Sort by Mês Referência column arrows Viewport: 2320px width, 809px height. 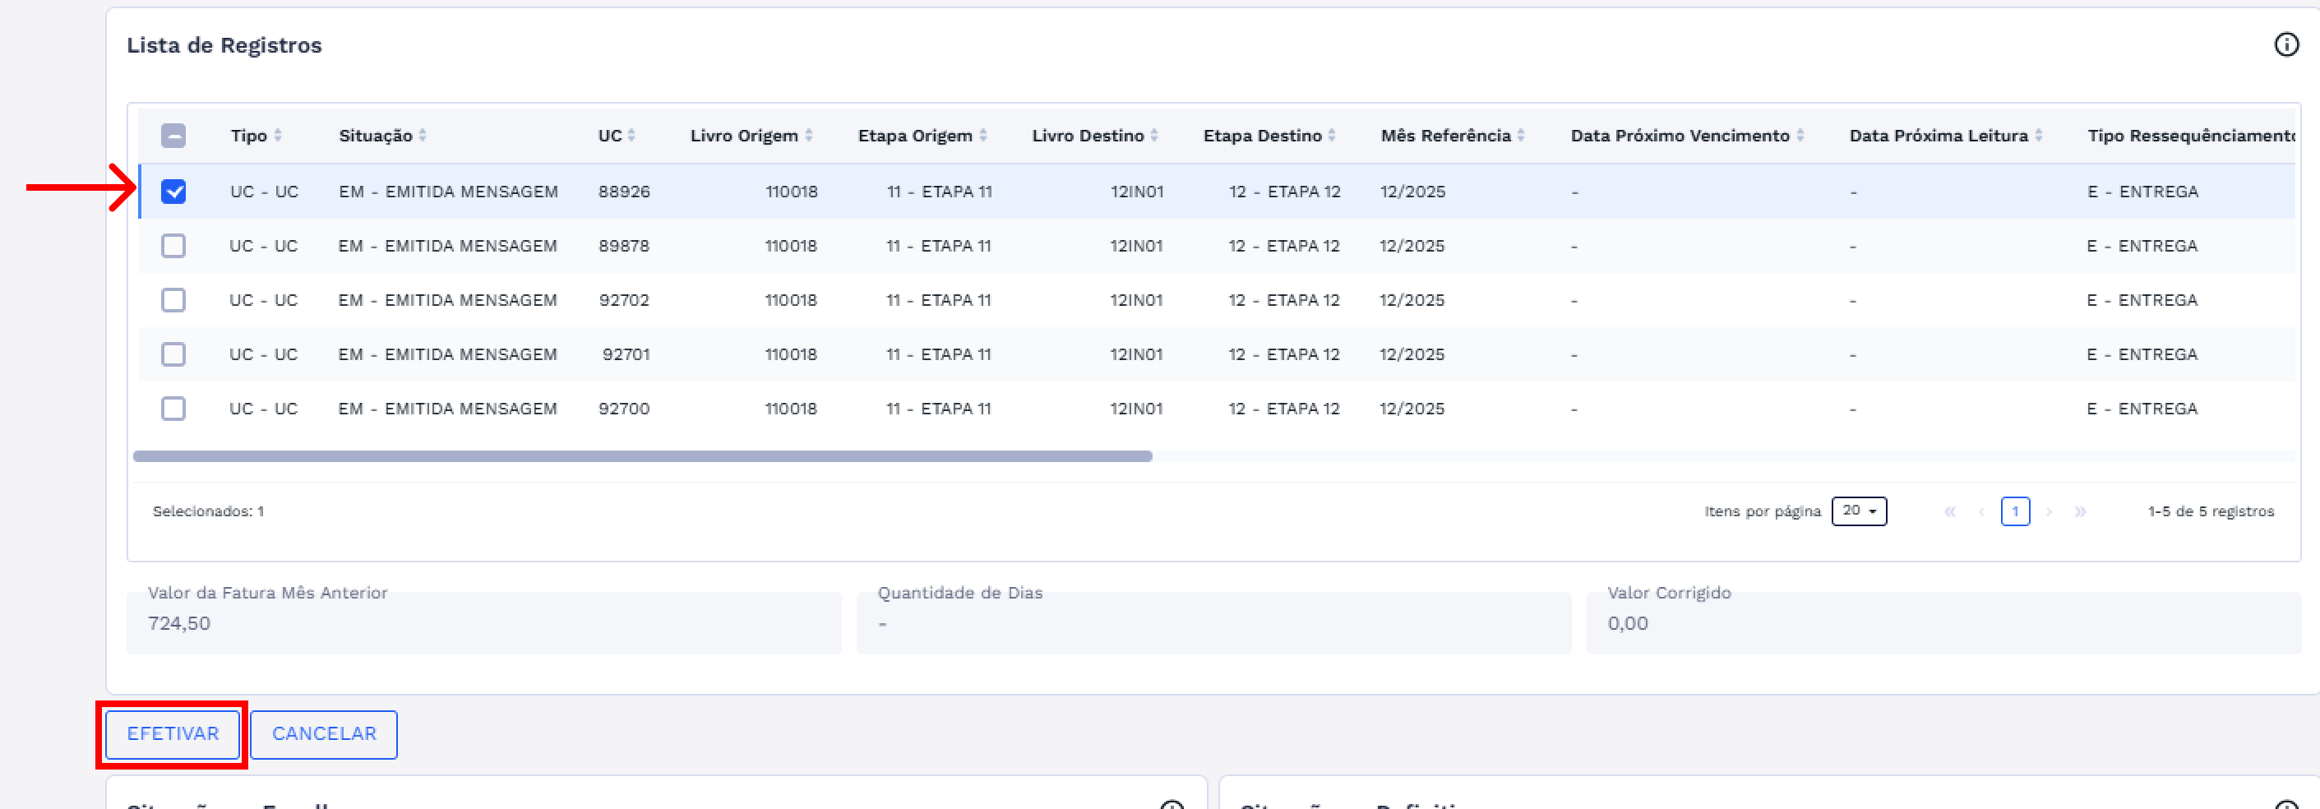pos(1520,135)
